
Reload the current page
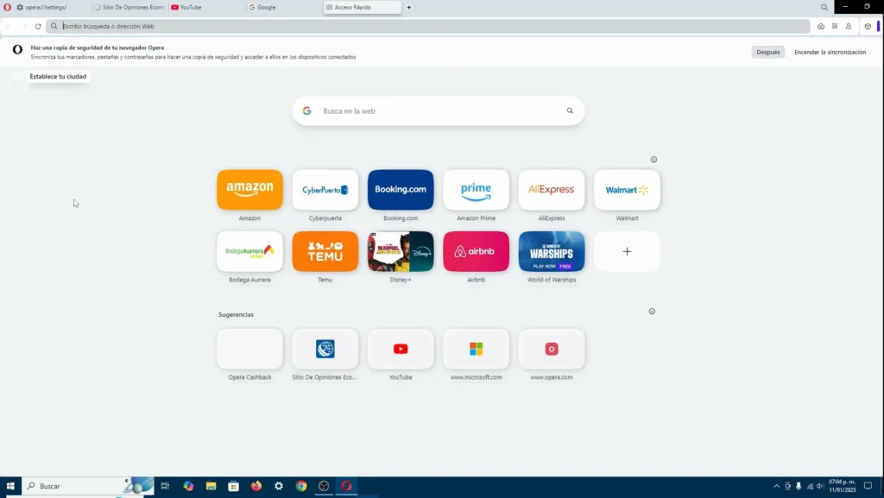pos(38,27)
